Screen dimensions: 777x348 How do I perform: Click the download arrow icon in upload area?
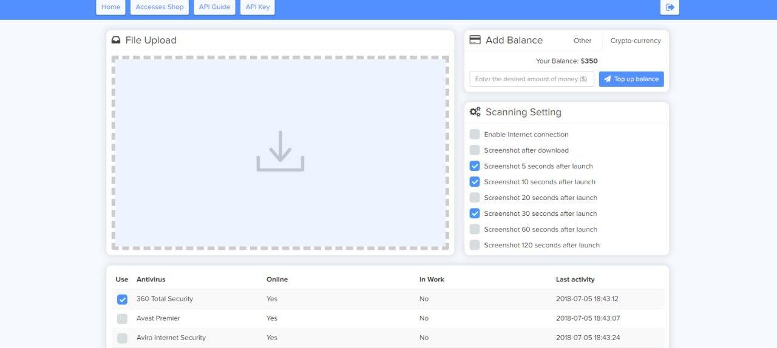click(x=280, y=151)
